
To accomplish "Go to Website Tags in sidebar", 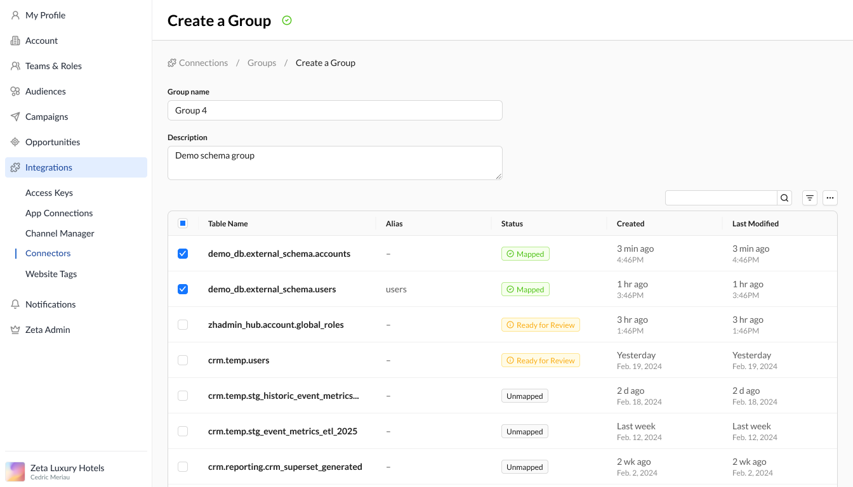I will click(51, 274).
